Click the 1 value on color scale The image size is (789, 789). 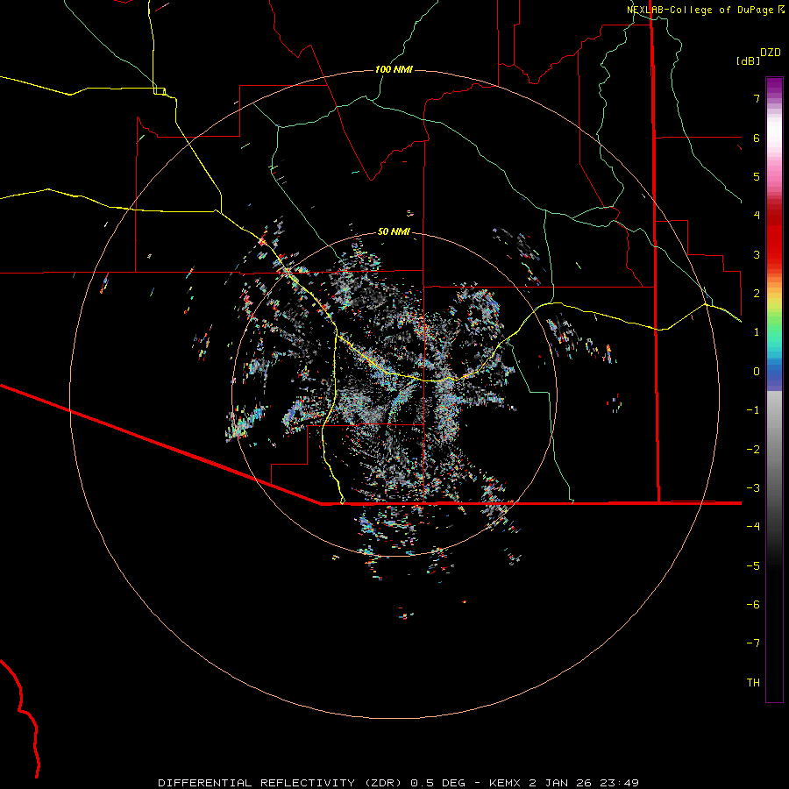757,332
